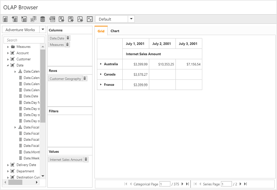Click the remove report toolbar icon
This screenshot has height=190, width=277.
click(24, 19)
